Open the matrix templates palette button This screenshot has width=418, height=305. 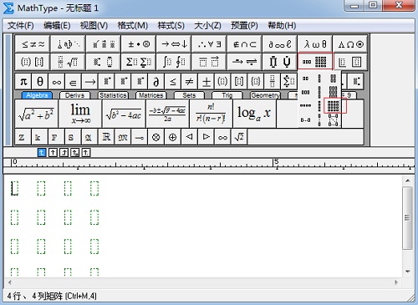(x=315, y=62)
